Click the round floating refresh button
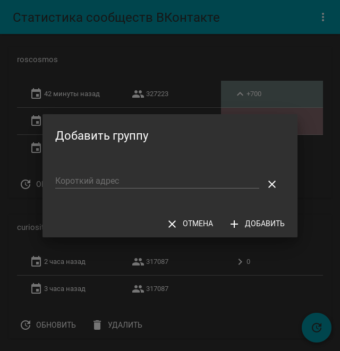Image resolution: width=340 pixels, height=351 pixels. (316, 328)
